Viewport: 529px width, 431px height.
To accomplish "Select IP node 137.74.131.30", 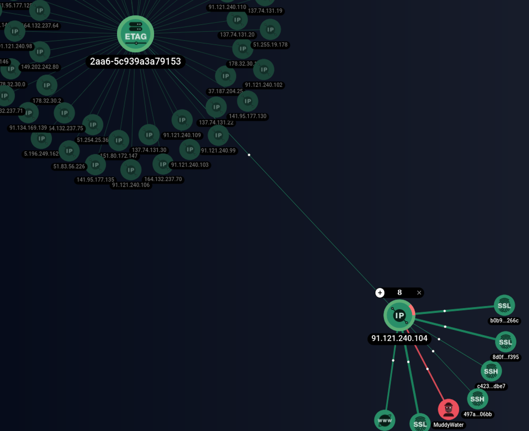I will pyautogui.click(x=149, y=135).
